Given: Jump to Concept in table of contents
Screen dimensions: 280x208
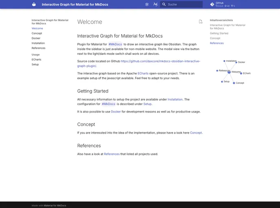Looking at the screenshot, I should (x=215, y=38).
